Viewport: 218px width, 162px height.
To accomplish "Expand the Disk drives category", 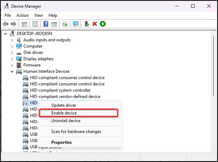I will coord(12,53).
